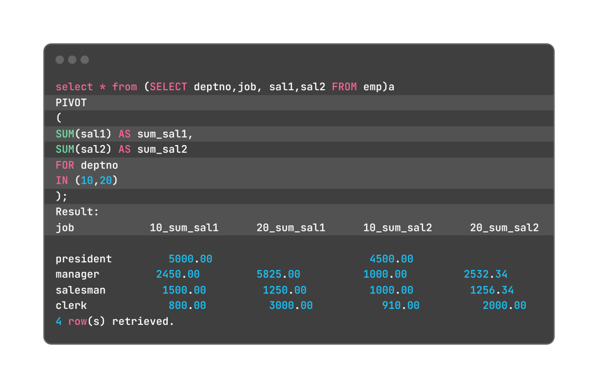
Task: Click the 'job' column header
Action: click(x=65, y=227)
